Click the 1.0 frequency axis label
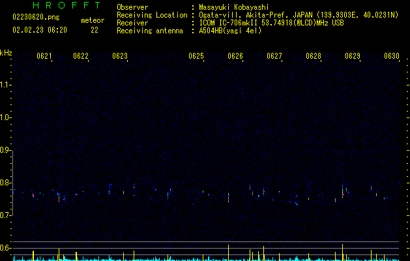This screenshot has width=410, height=261. 6,117
